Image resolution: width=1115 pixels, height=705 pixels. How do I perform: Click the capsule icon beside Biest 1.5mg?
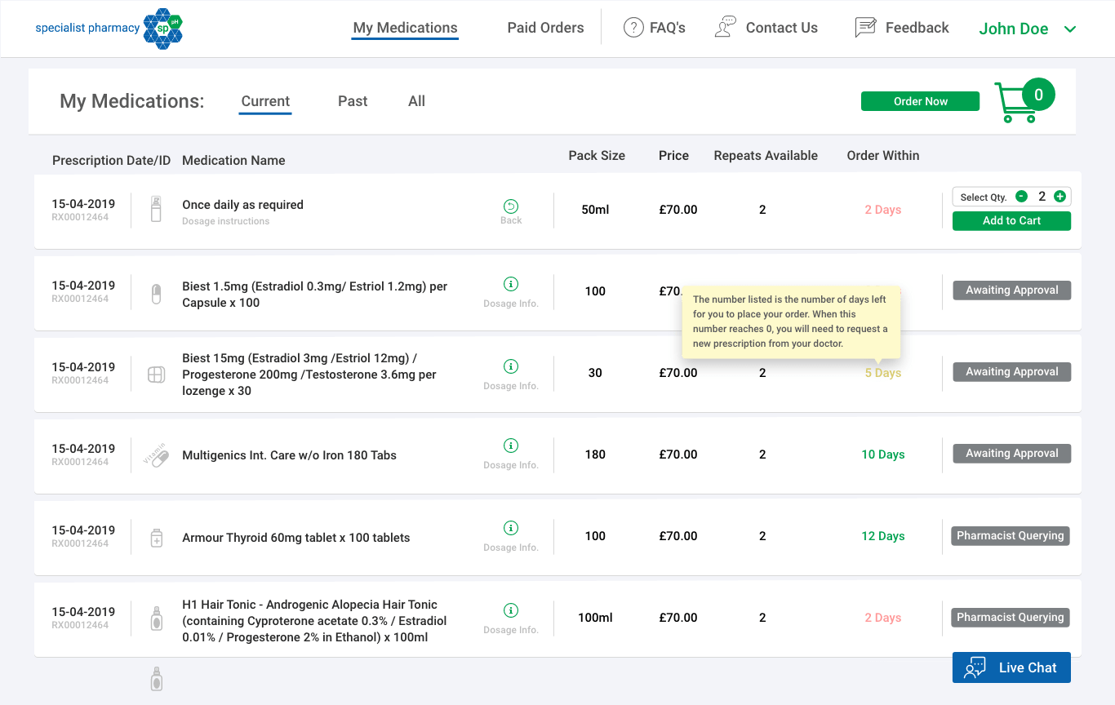tap(157, 294)
